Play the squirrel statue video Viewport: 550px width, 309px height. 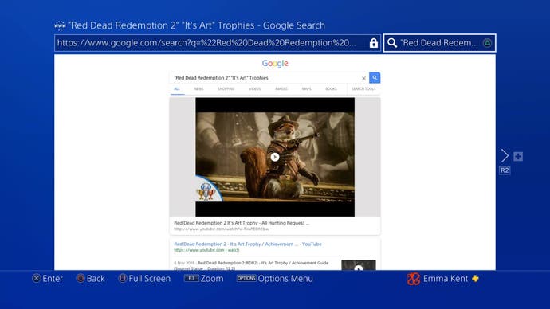coord(275,157)
